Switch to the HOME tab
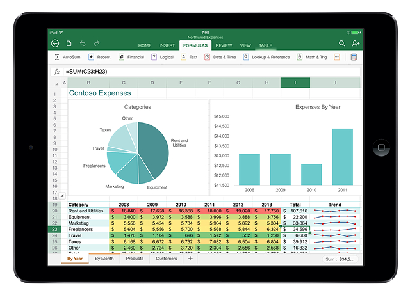The image size is (410, 295). click(145, 45)
